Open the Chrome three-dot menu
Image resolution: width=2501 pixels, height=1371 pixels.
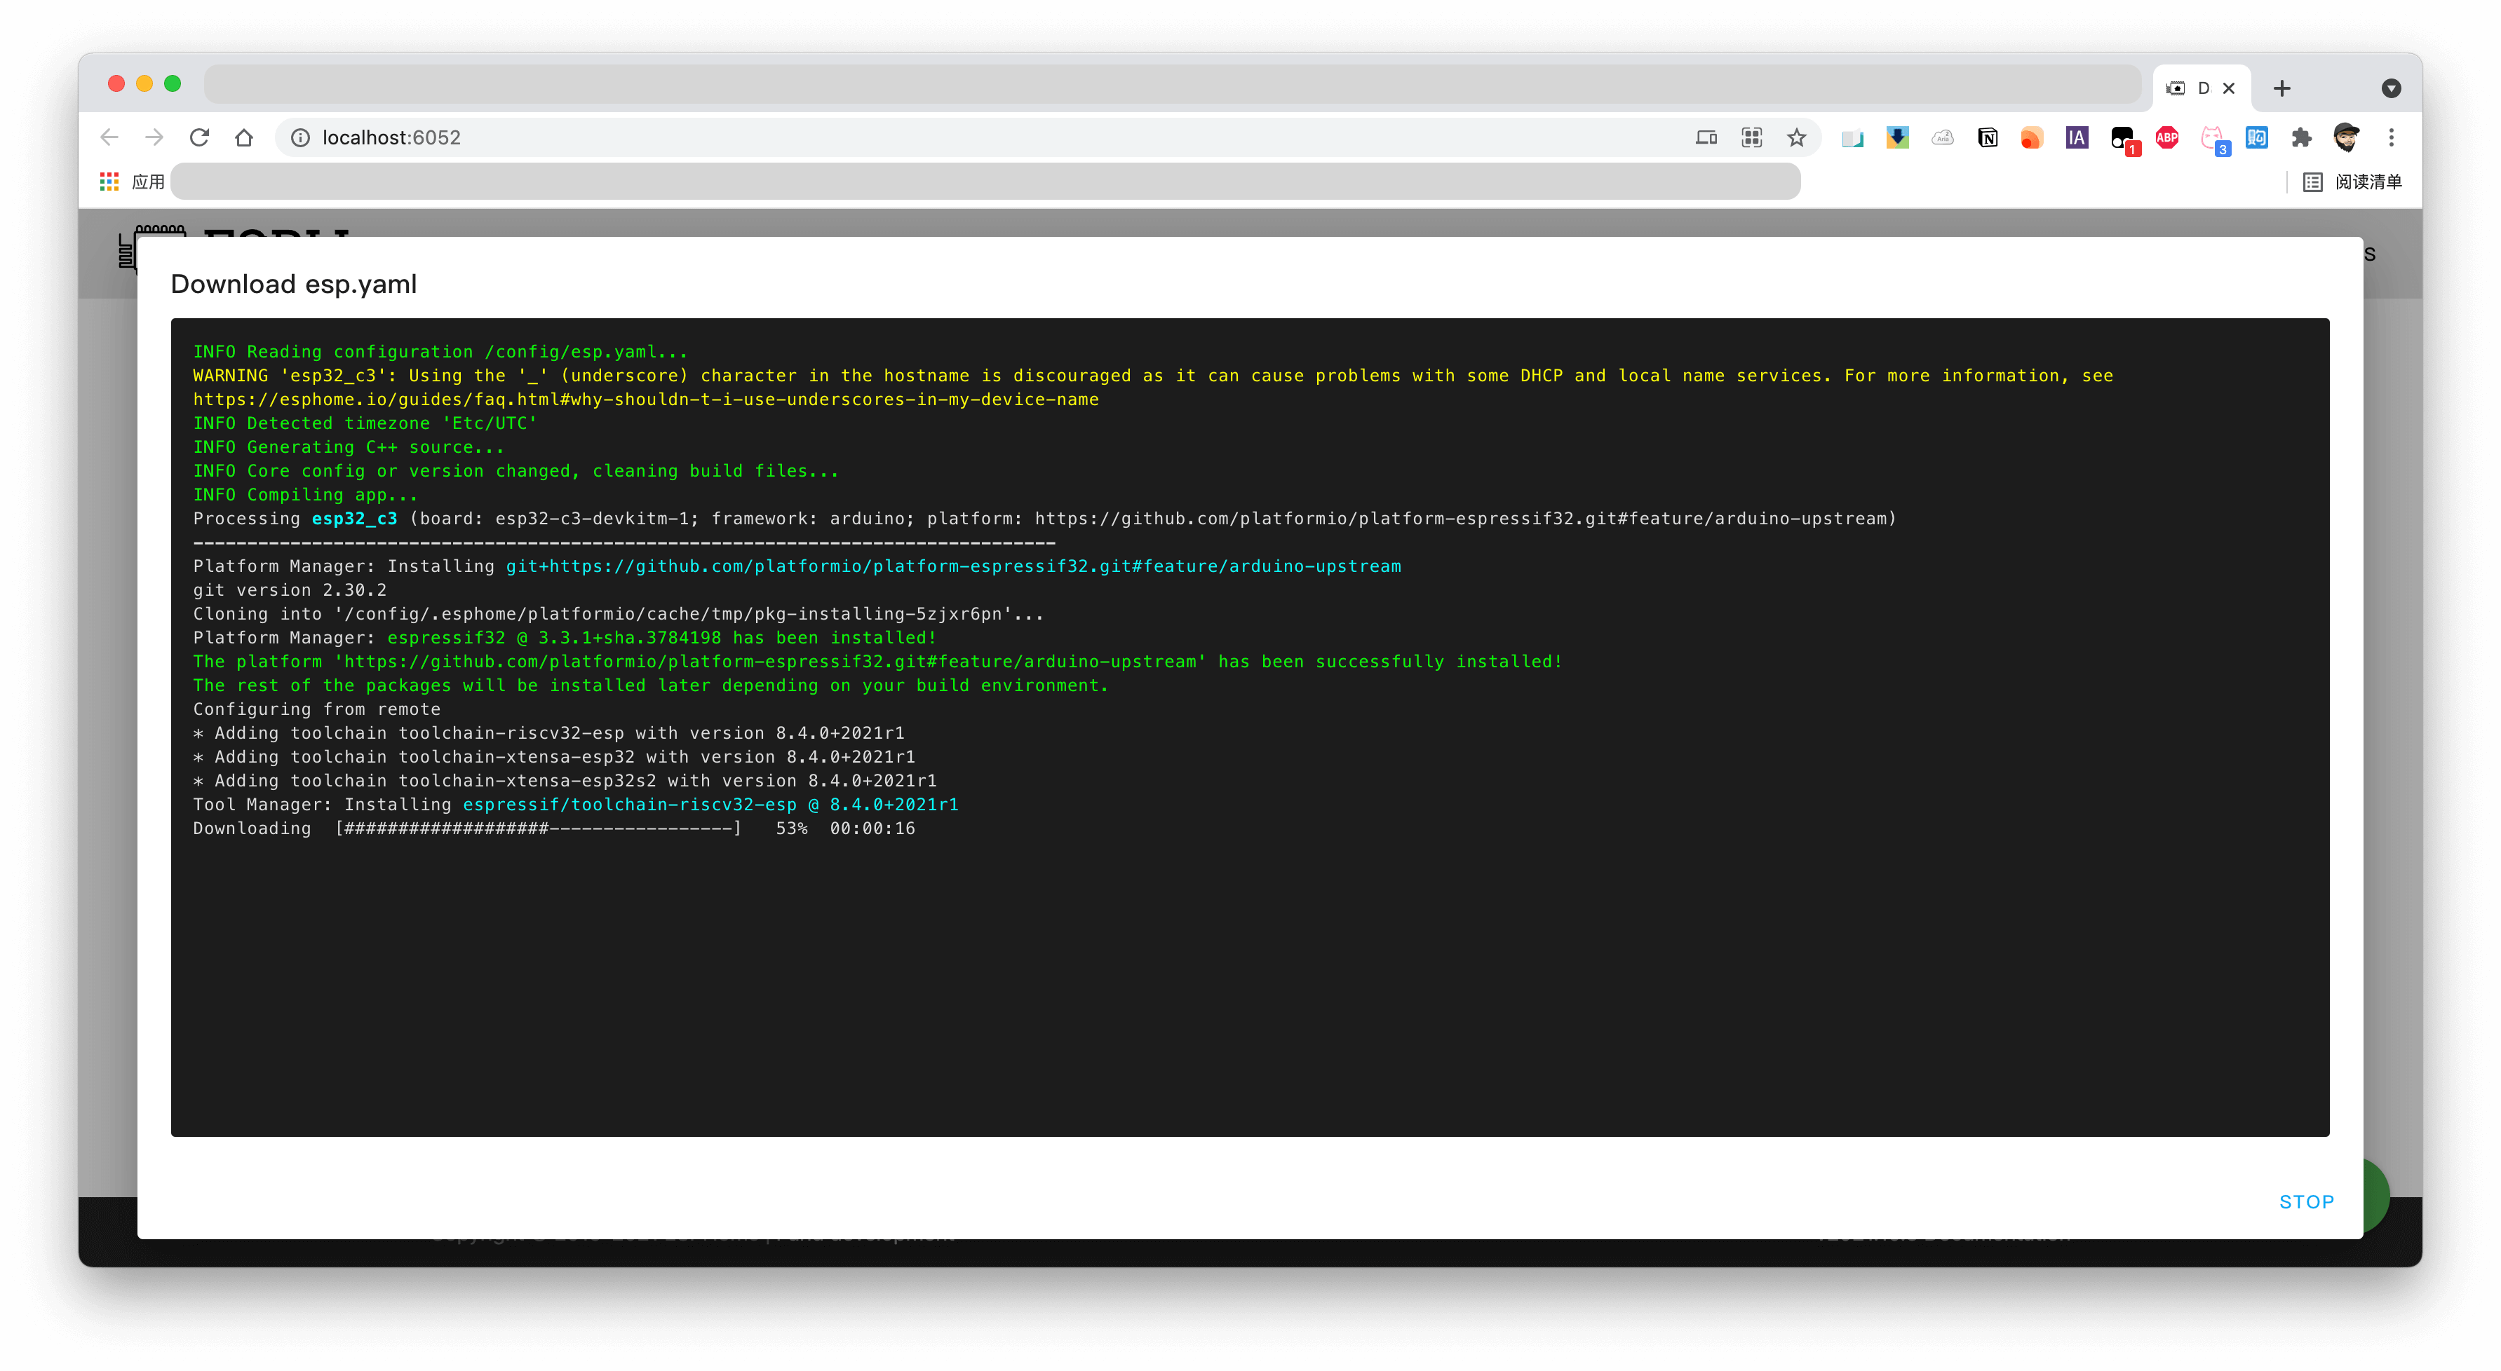pyautogui.click(x=2392, y=138)
